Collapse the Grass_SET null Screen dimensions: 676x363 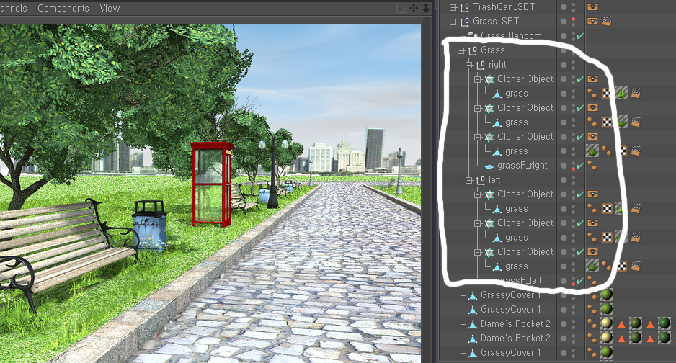453,22
